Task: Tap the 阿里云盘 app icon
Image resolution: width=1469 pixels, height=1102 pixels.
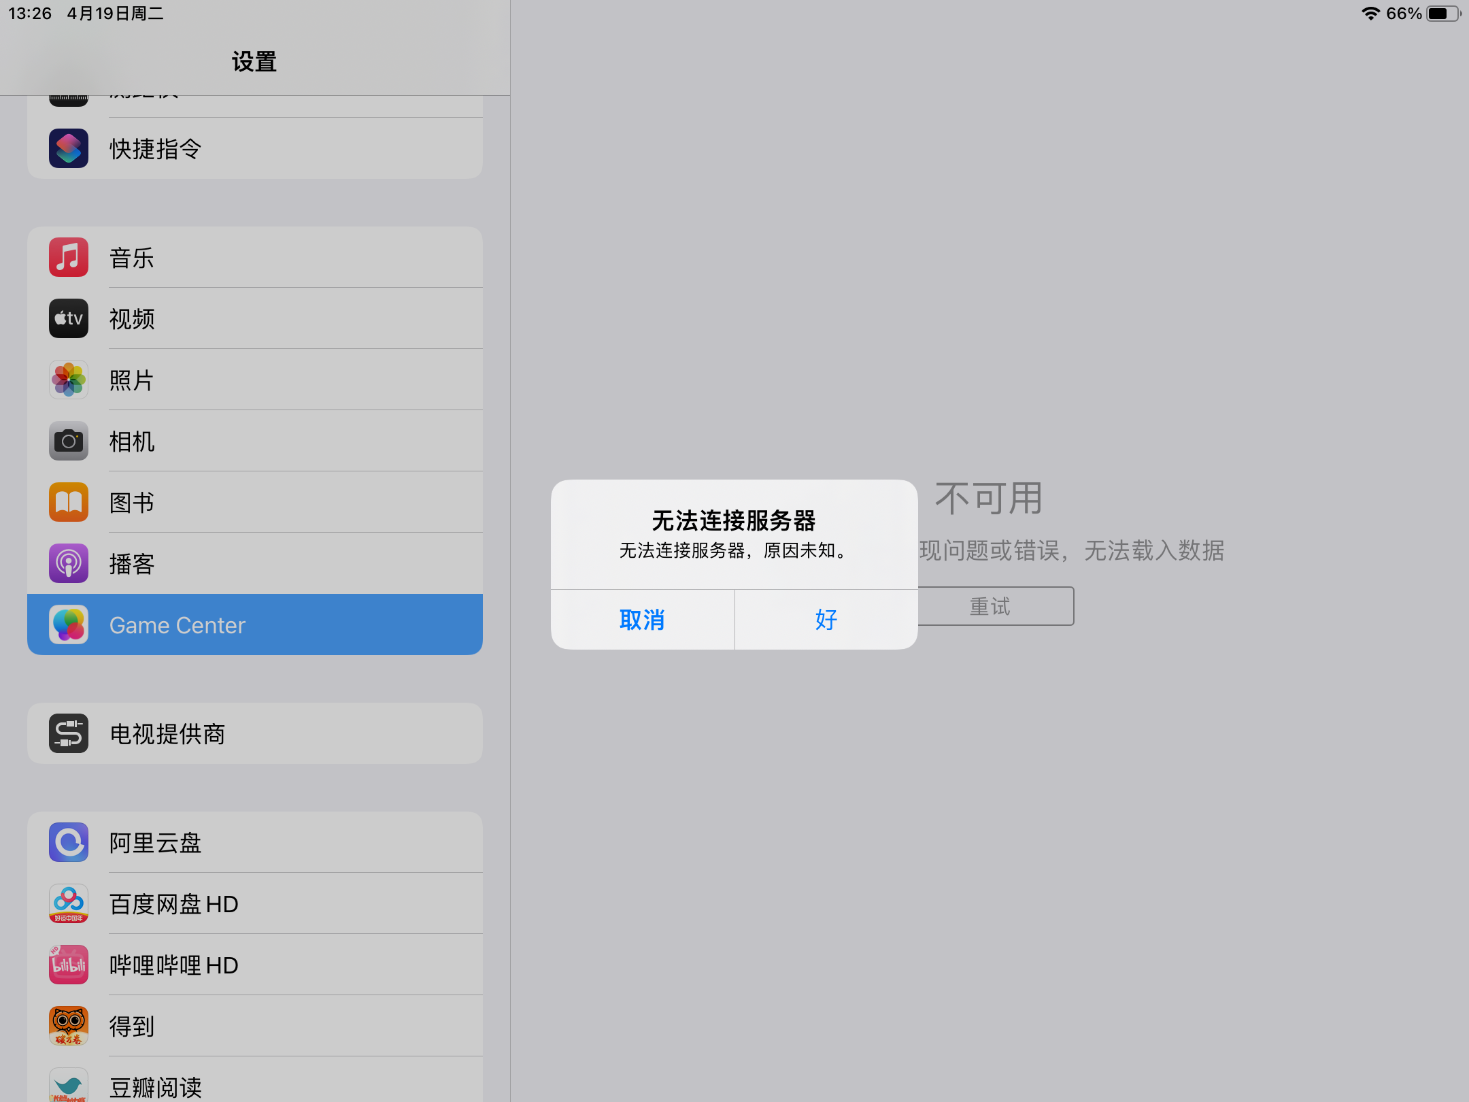Action: pos(69,842)
